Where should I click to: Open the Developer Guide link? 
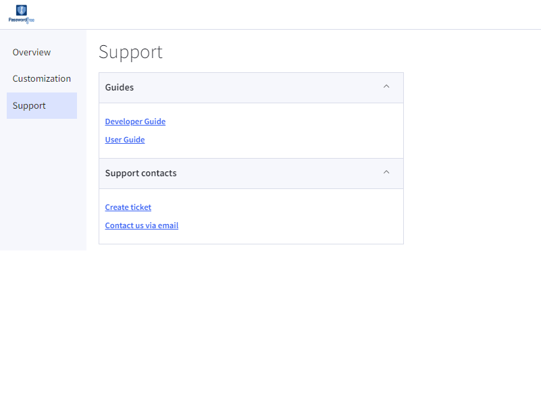(x=135, y=122)
